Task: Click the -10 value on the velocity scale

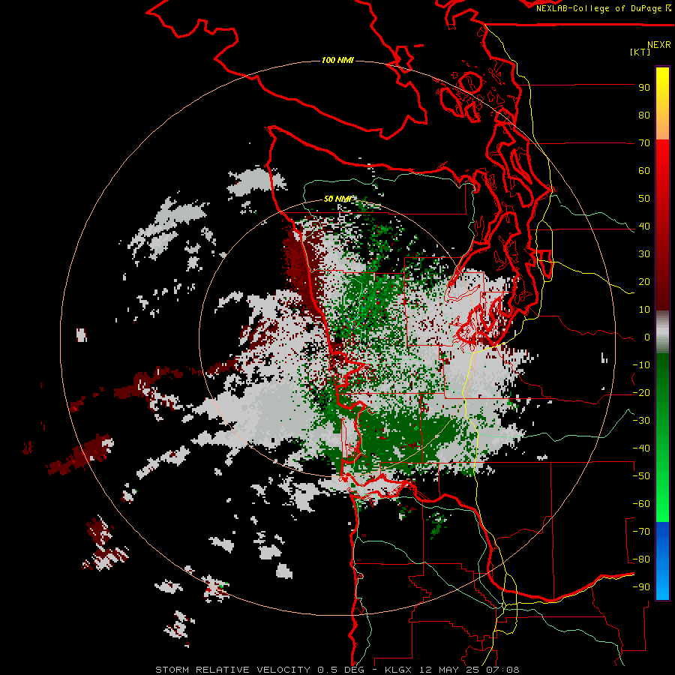Action: tap(641, 365)
